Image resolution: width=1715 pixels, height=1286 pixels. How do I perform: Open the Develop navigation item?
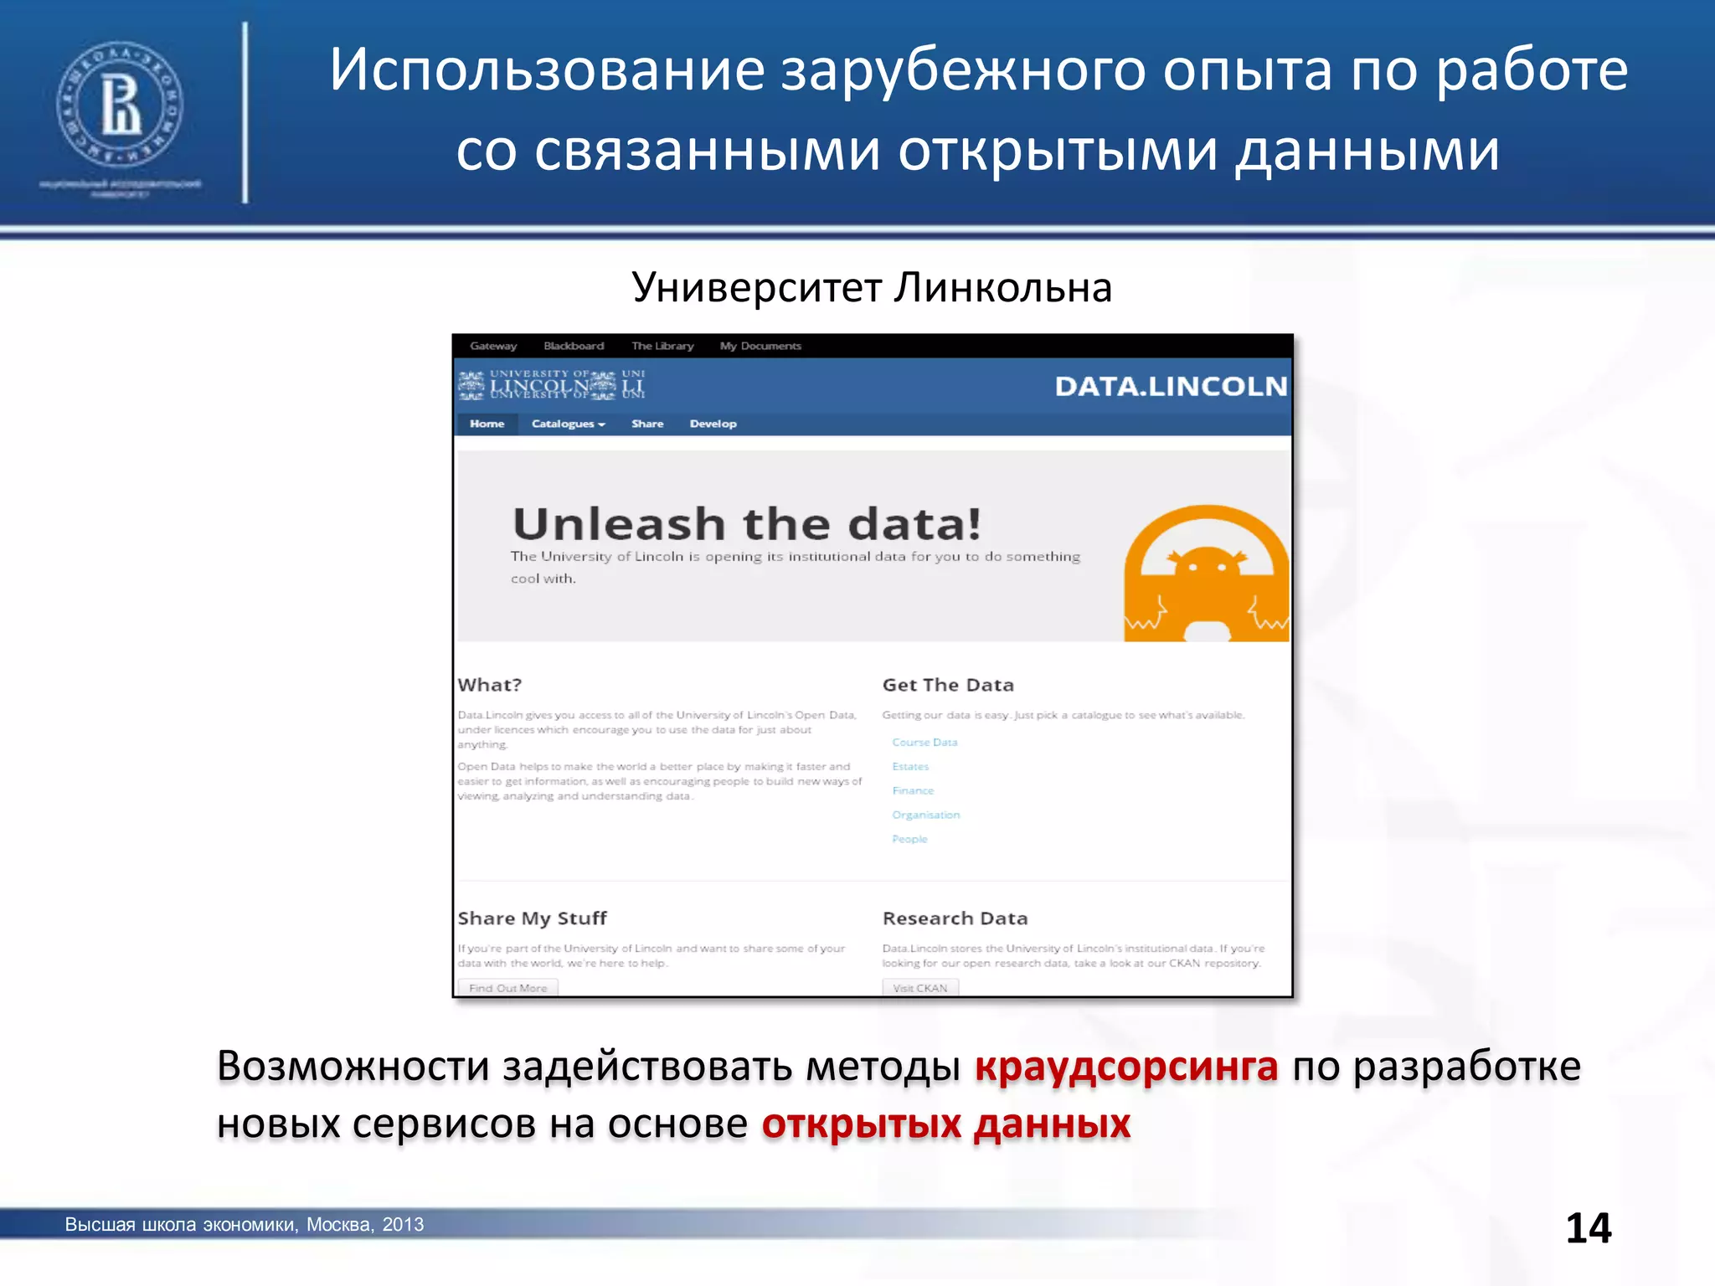713,424
